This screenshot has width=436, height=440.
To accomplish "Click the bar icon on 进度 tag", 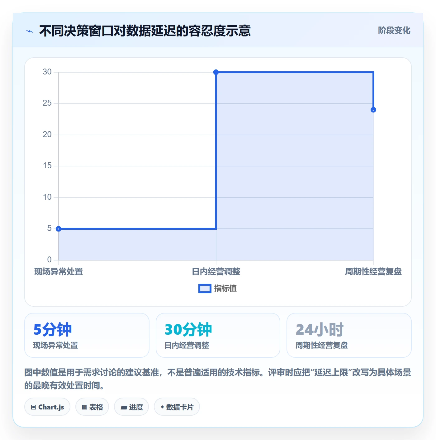I will (x=124, y=407).
